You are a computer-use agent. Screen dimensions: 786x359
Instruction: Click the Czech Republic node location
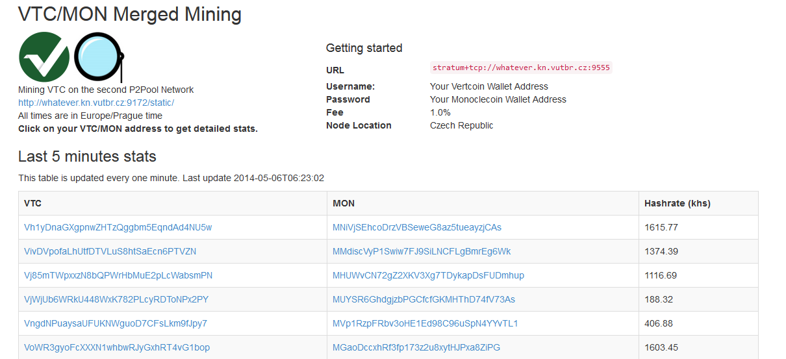(462, 125)
